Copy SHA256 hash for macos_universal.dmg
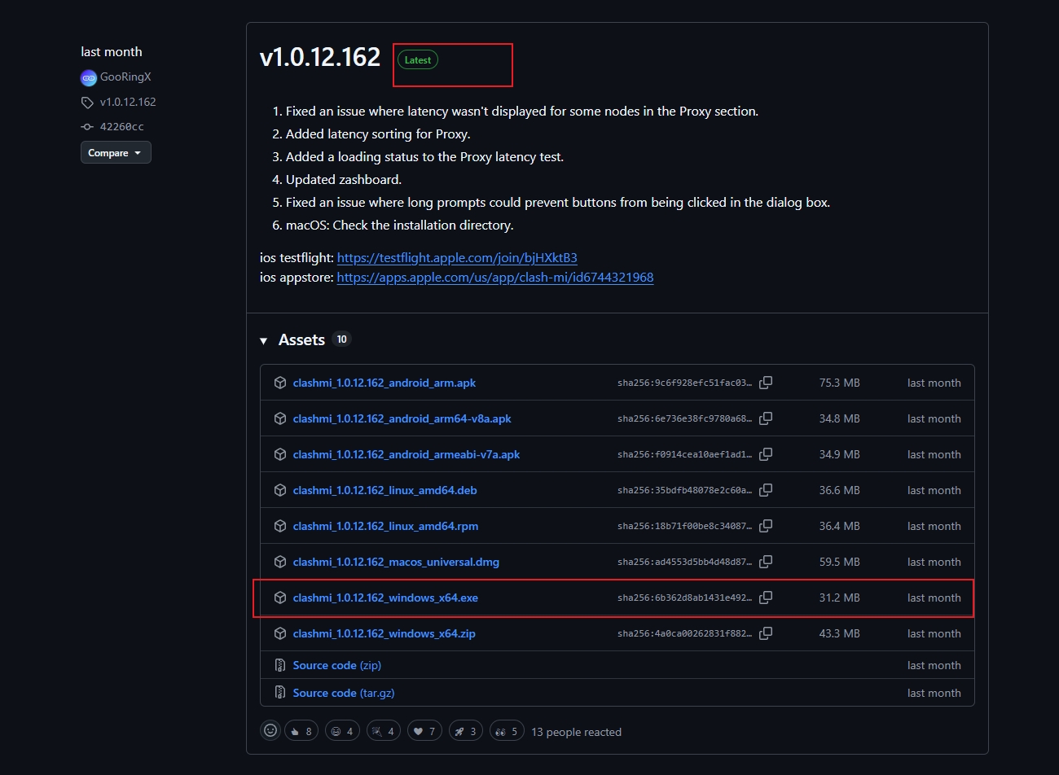The image size is (1059, 775). pyautogui.click(x=766, y=562)
